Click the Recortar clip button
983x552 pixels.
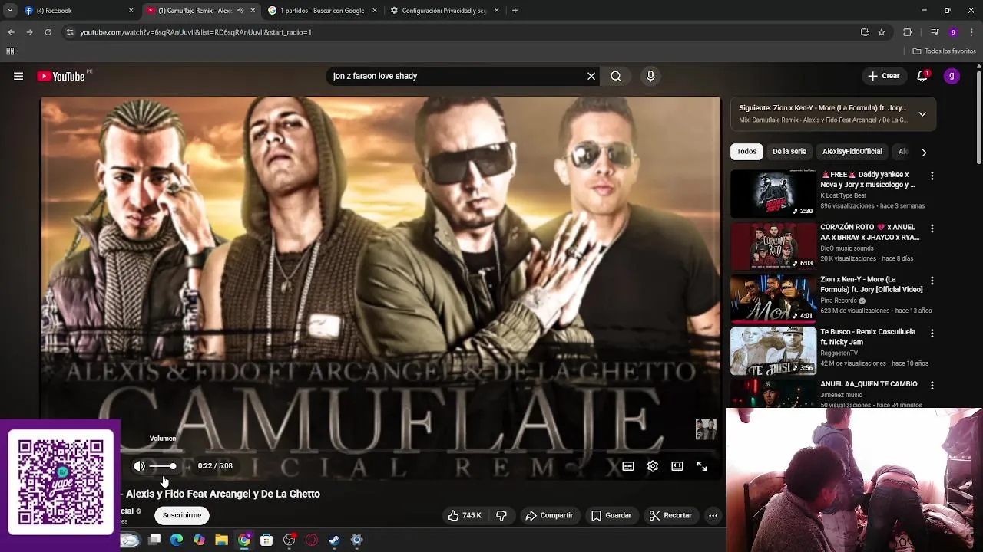pos(670,515)
